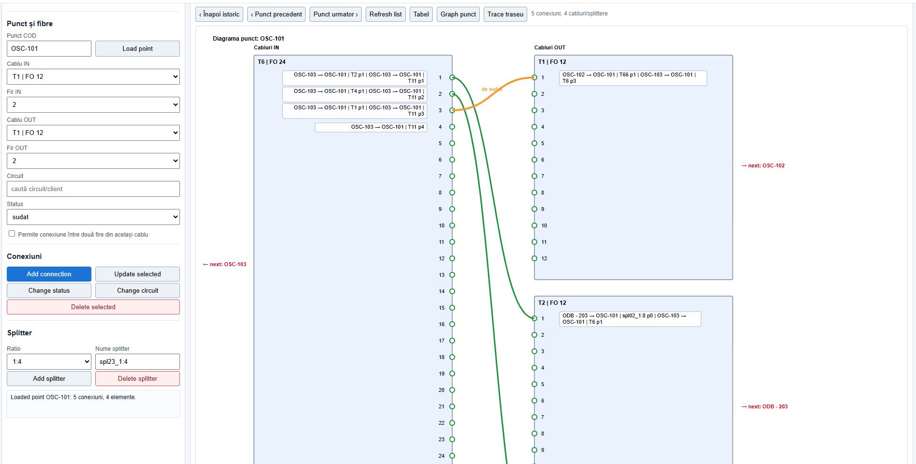Click fiber port 3 of T6 cable
Image resolution: width=916 pixels, height=464 pixels.
452,110
